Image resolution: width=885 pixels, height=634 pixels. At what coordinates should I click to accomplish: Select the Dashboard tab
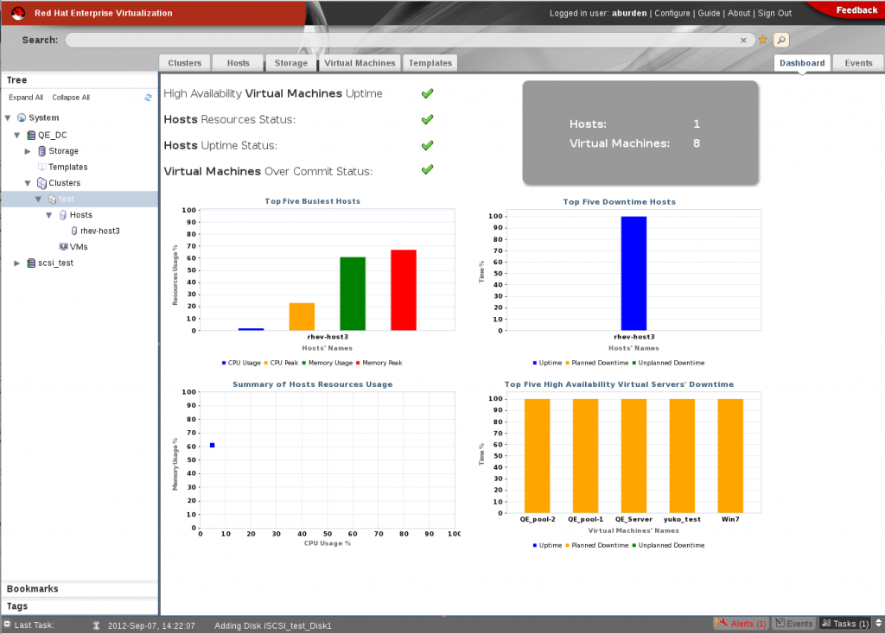[x=802, y=63]
